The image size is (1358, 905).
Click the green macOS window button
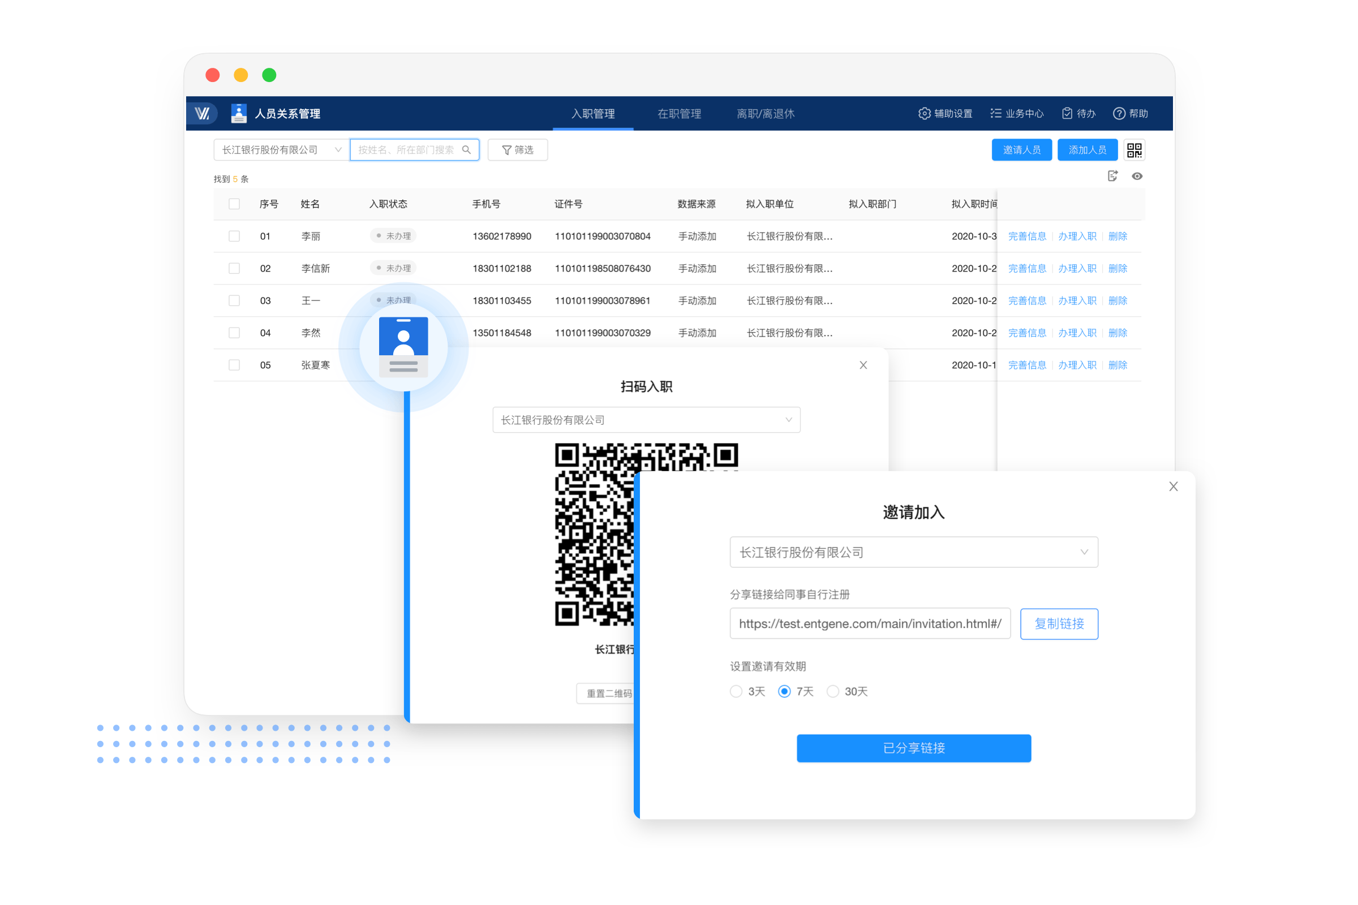[269, 75]
